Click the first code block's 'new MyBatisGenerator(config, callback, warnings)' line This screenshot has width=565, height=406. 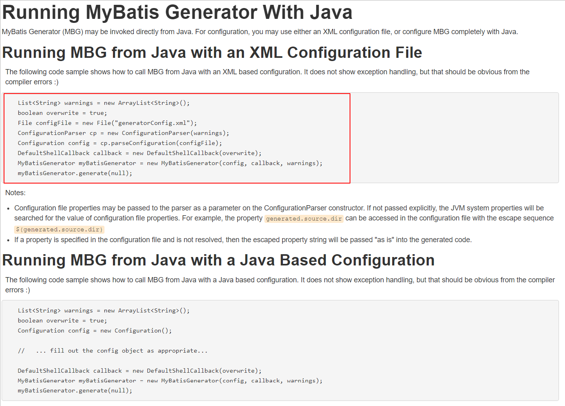[170, 163]
